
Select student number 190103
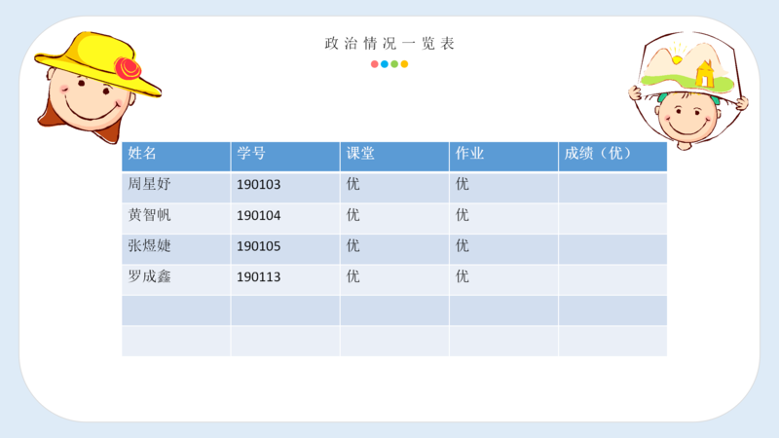click(x=285, y=187)
